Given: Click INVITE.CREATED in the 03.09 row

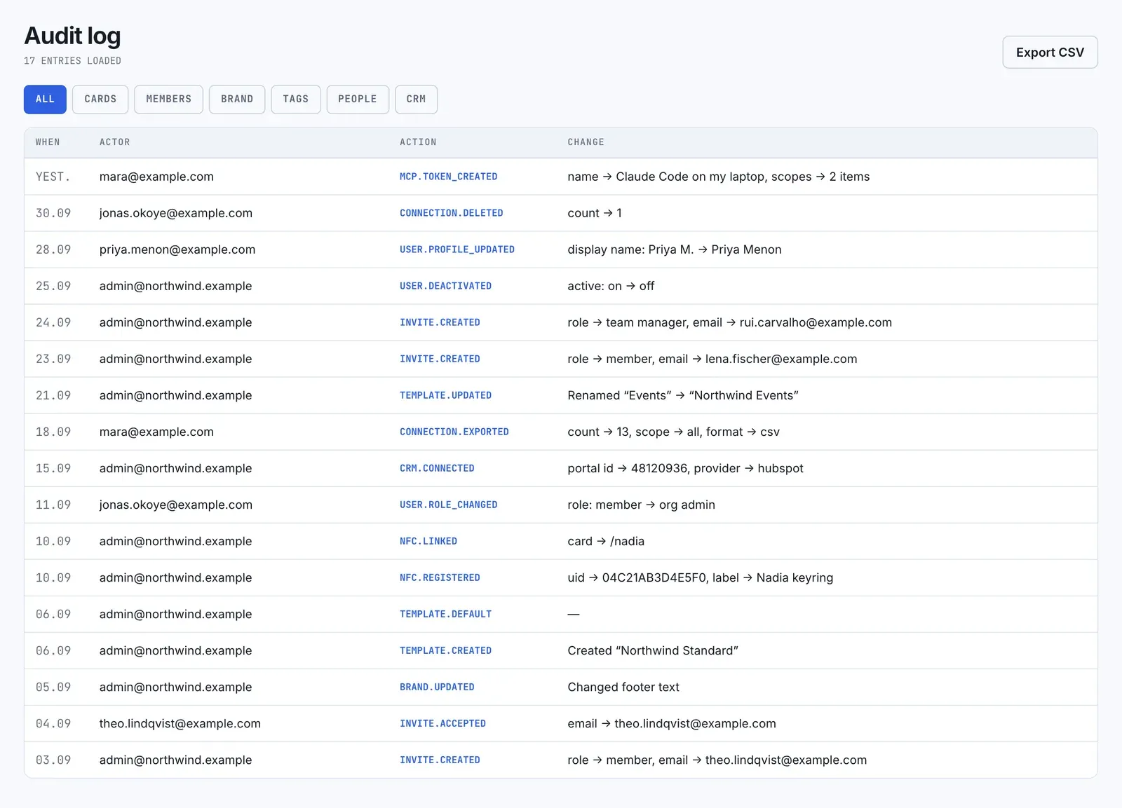Looking at the screenshot, I should pyautogui.click(x=440, y=760).
